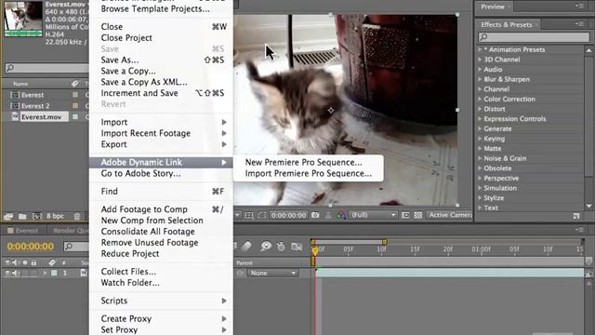
Task: Expand the 3D Channel effects category
Action: pos(480,60)
